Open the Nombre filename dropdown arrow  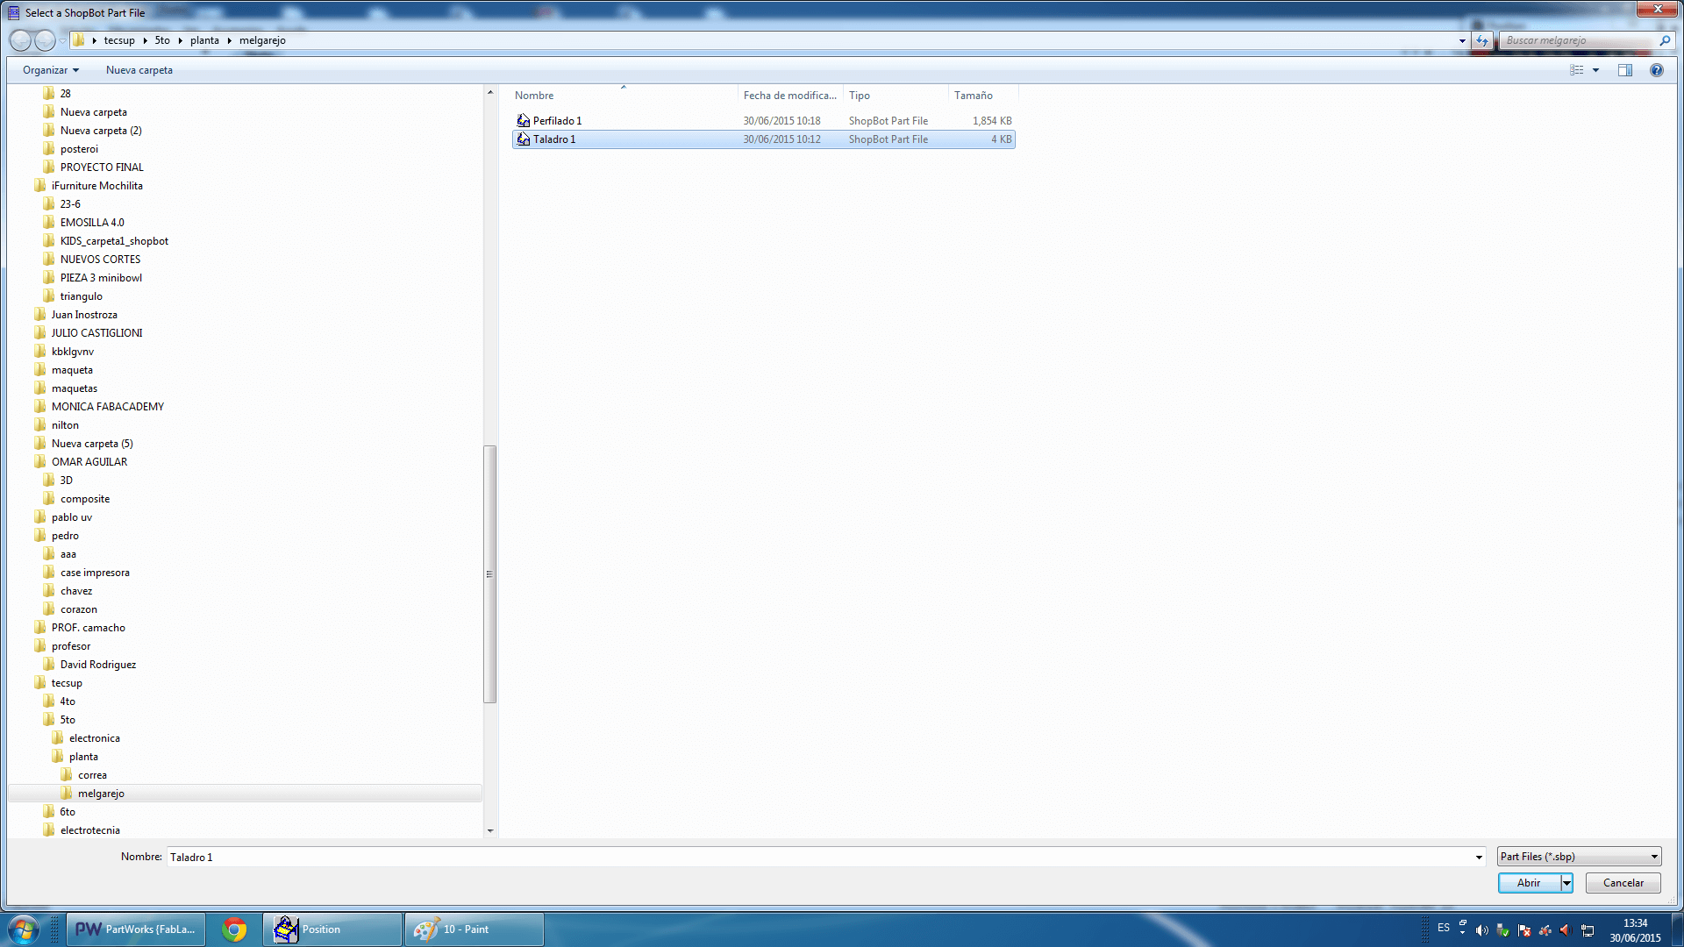click(x=1479, y=858)
